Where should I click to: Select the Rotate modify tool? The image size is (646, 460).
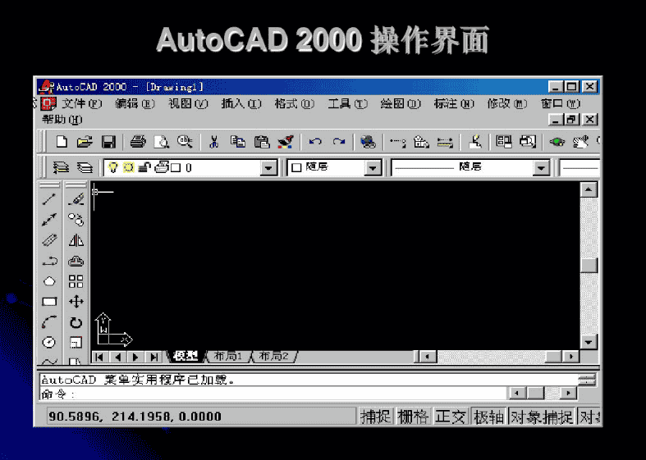pos(76,322)
